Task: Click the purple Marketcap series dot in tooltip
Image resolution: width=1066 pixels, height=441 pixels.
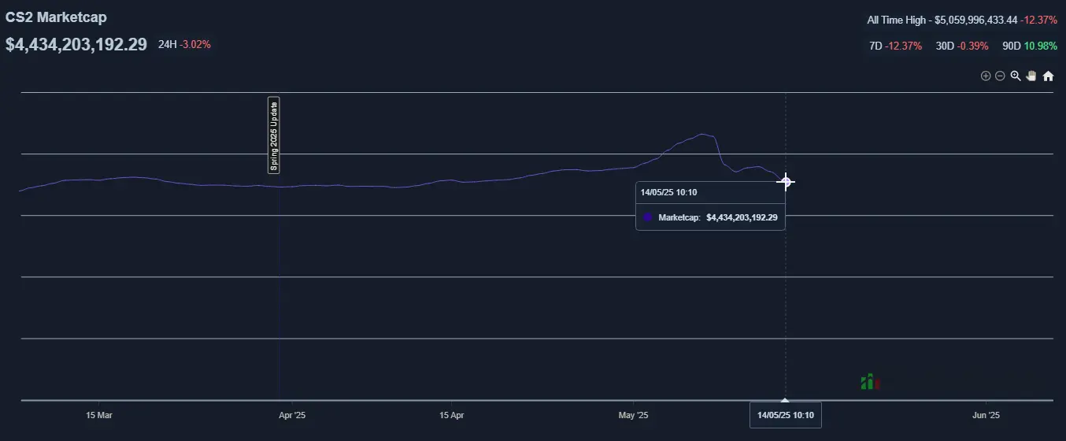Action: pos(647,217)
